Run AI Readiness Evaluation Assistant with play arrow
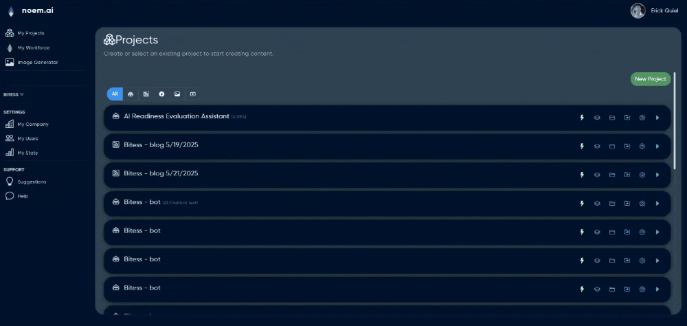 [657, 118]
